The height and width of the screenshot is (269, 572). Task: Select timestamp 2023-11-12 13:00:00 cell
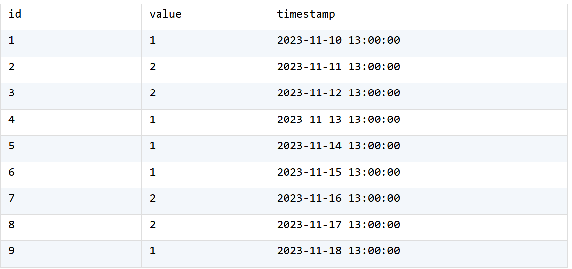(418, 96)
